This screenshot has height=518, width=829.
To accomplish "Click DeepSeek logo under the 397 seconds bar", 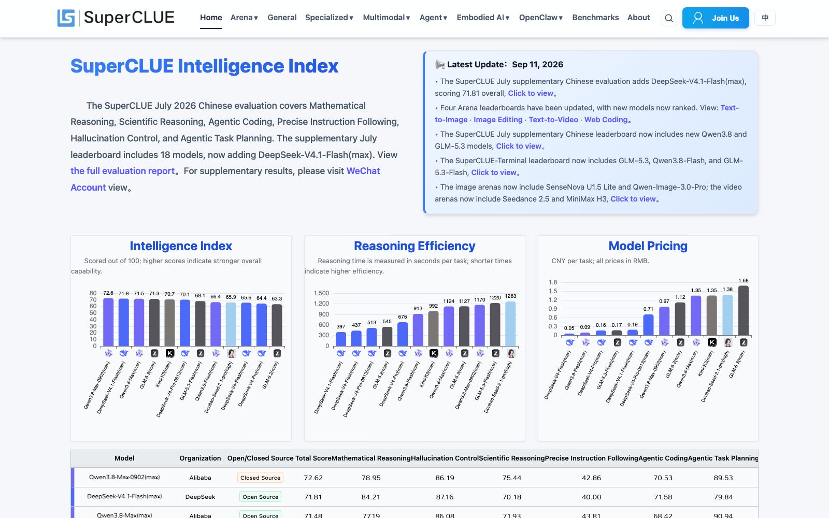I will pos(341,353).
